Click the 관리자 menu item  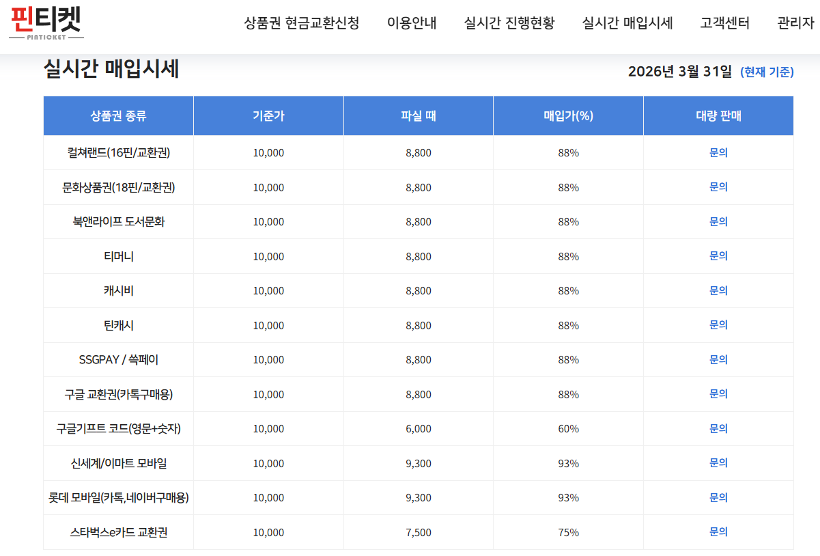click(795, 23)
